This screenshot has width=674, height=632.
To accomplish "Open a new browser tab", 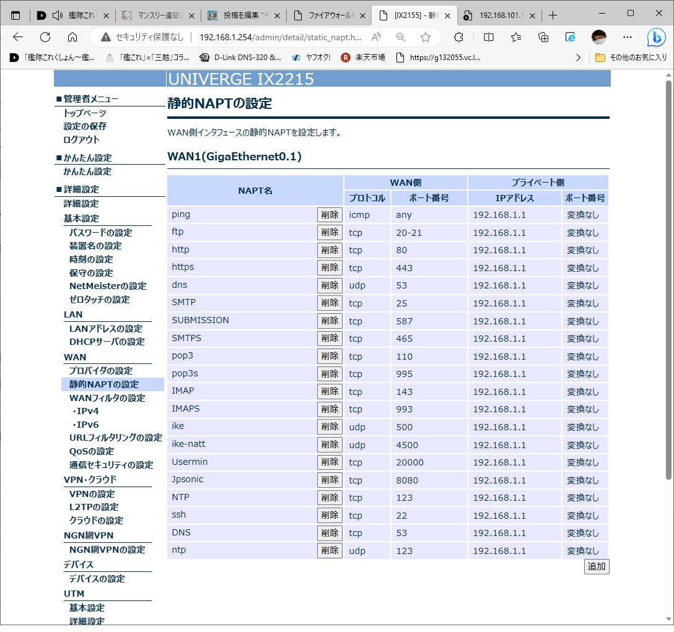I will click(x=553, y=16).
